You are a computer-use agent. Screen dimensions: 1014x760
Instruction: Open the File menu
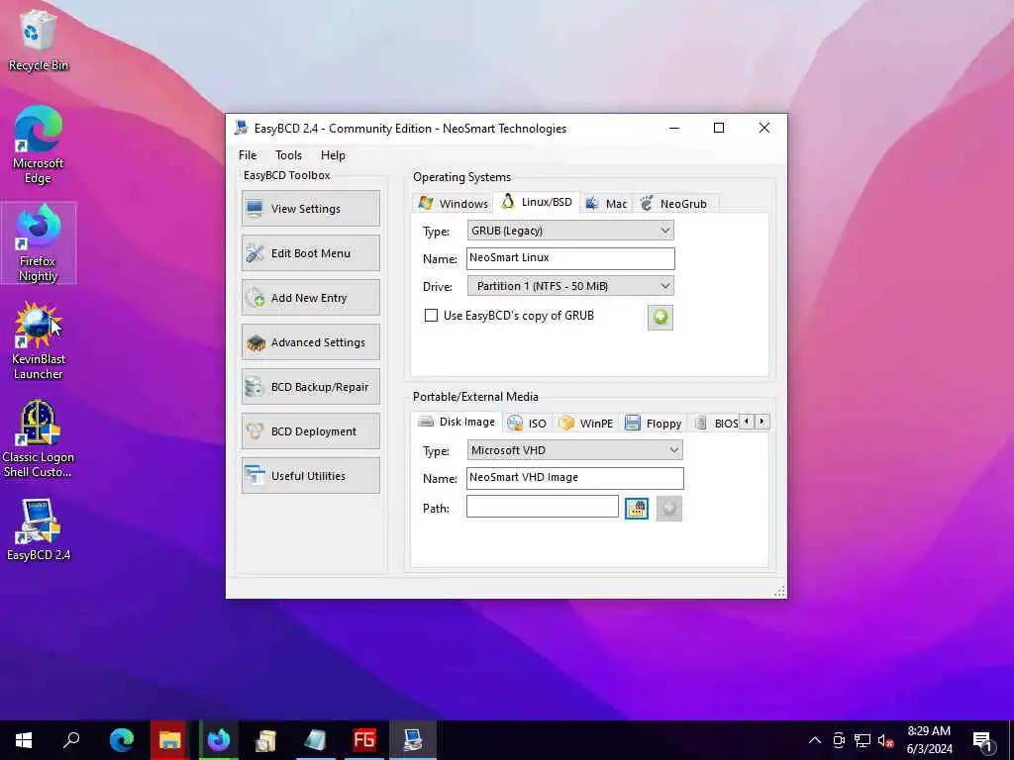(247, 155)
